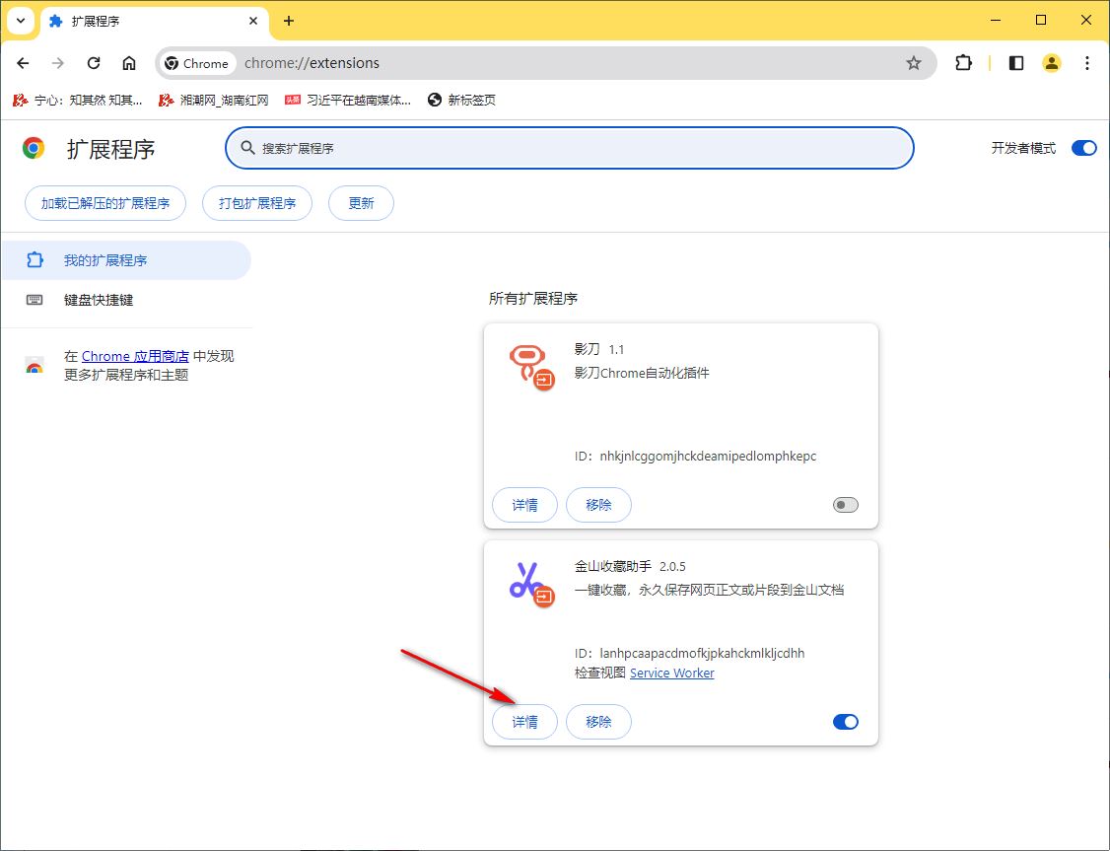This screenshot has height=851, width=1110.
Task: Click the 金山收藏助手 extension icon
Action: click(531, 584)
